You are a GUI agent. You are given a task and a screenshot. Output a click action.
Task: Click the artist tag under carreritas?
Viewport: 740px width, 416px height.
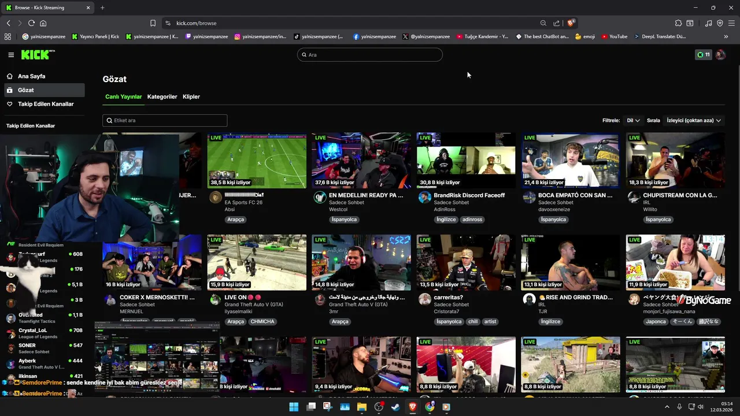[x=490, y=321]
